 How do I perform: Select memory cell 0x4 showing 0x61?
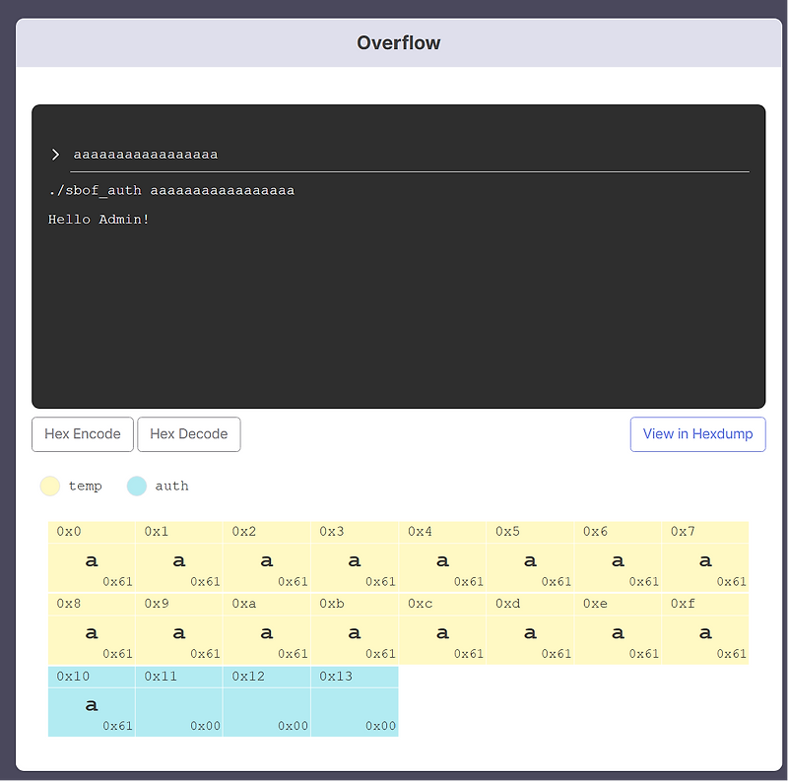tap(441, 556)
